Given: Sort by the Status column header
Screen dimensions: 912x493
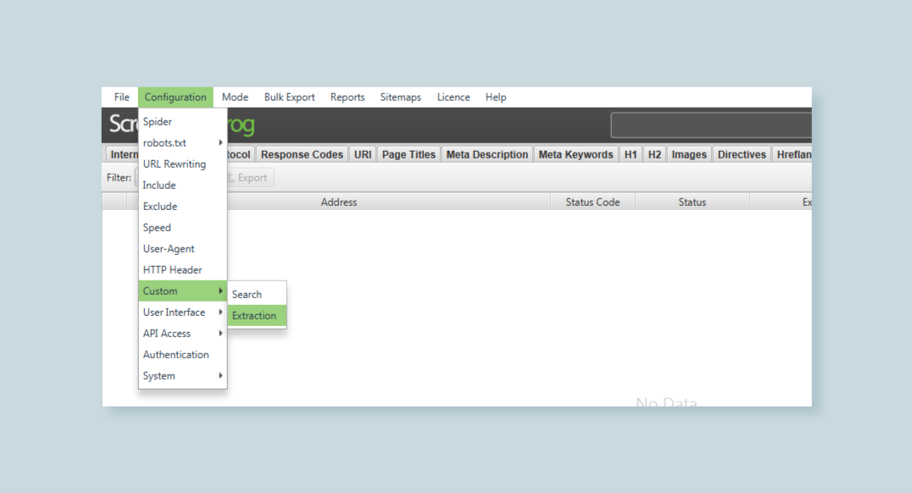Looking at the screenshot, I should [692, 202].
